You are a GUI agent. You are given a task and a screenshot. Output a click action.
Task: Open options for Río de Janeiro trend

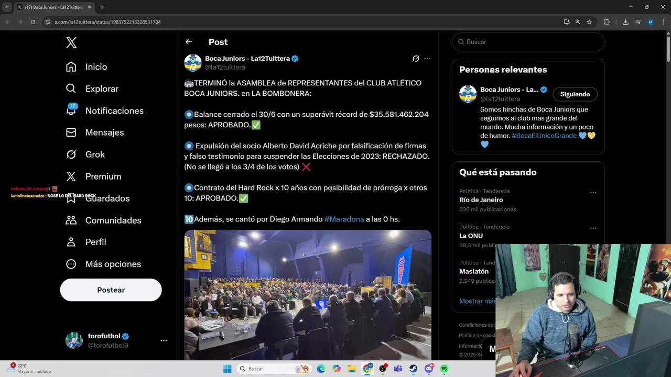coord(593,193)
